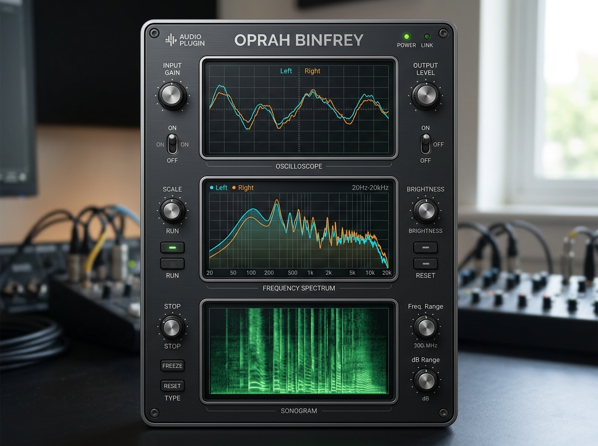This screenshot has width=598, height=446.
Task: Click the OPRAH BINFREY plugin title
Action: coord(299,40)
